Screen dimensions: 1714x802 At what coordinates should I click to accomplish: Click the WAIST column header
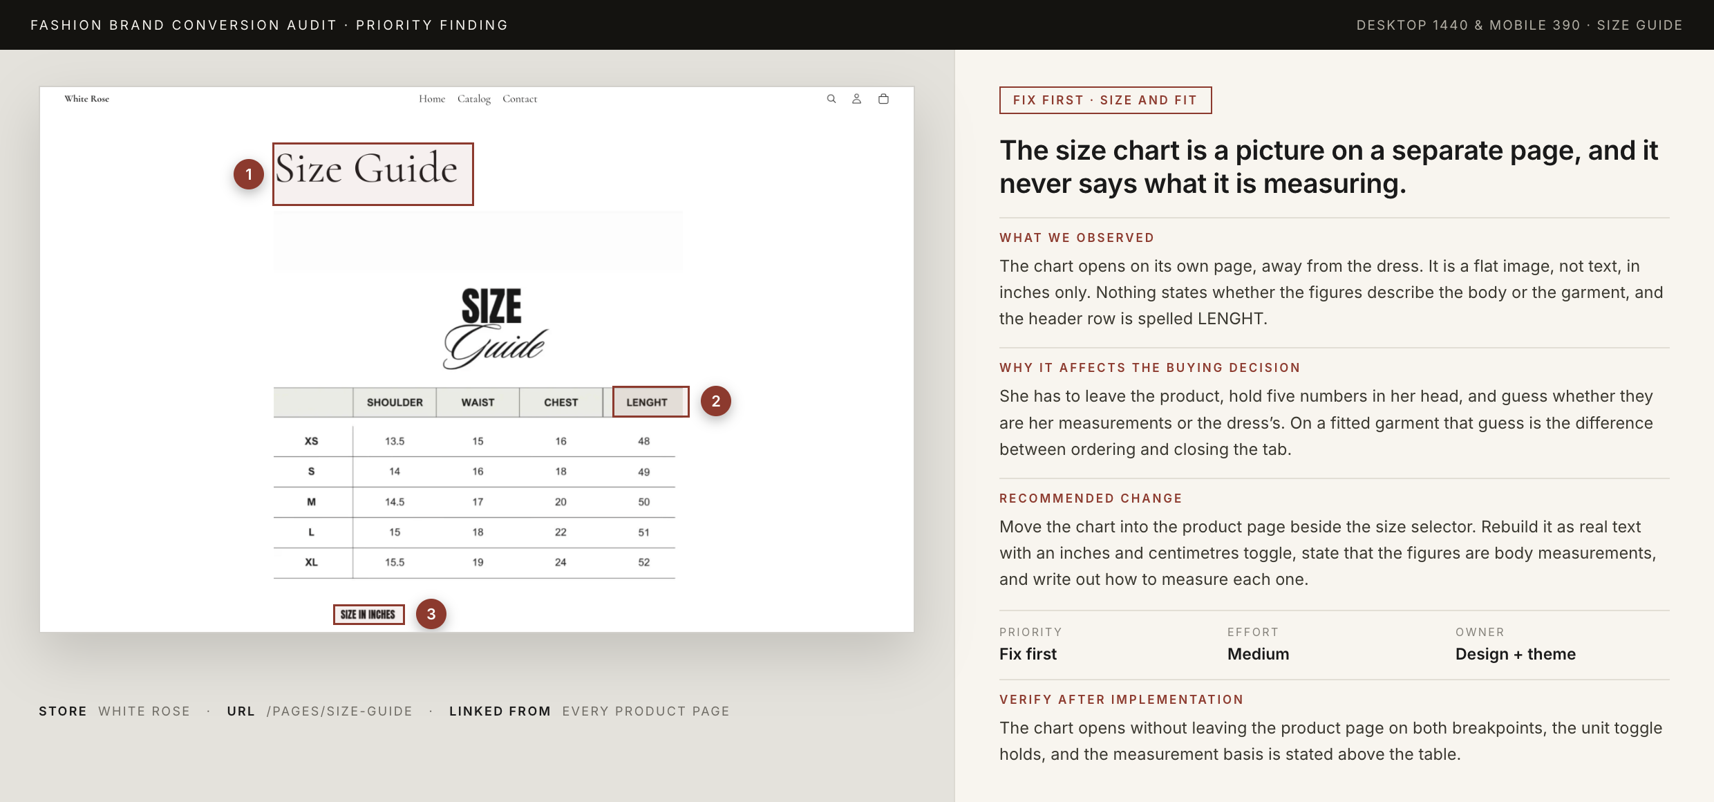pos(478,402)
